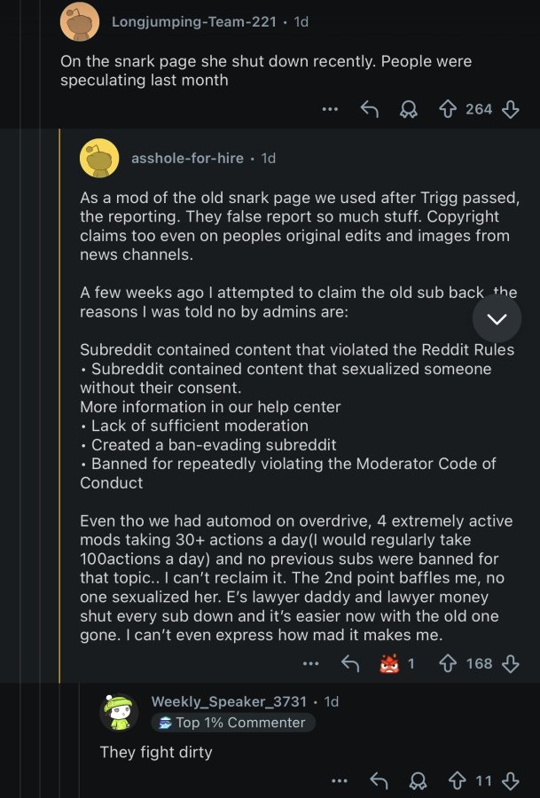Reply to asshole-for-hire's comment
Screen dimensions: 540x798
coord(350,663)
